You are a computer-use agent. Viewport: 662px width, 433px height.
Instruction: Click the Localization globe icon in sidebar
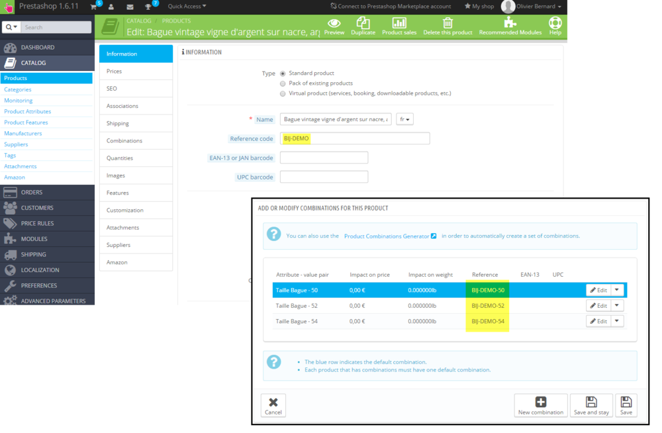[10, 270]
